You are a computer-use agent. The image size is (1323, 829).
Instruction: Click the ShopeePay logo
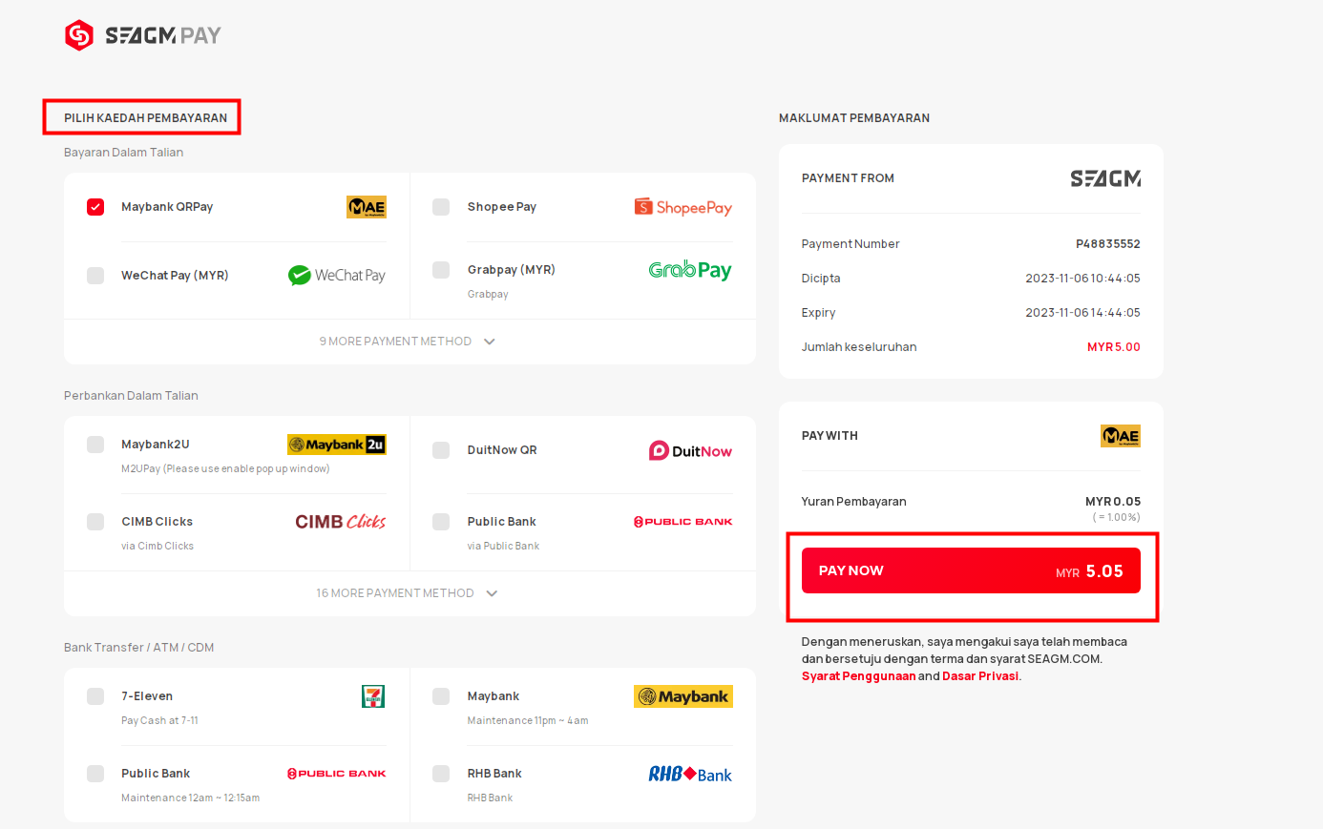683,207
